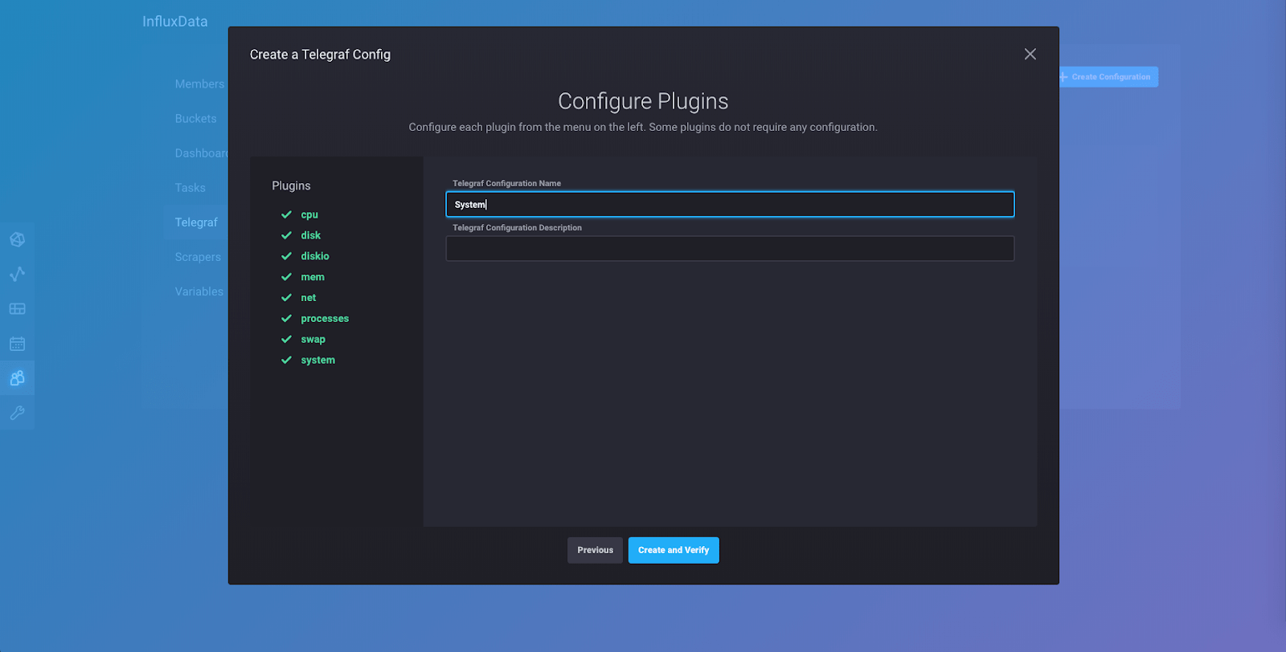Switch to the Dashboards tab in background
Viewport: 1286px width, 652px height.
click(x=202, y=153)
